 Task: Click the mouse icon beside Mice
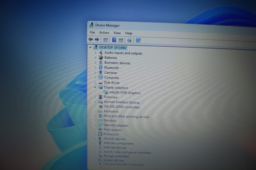[x=100, y=116]
